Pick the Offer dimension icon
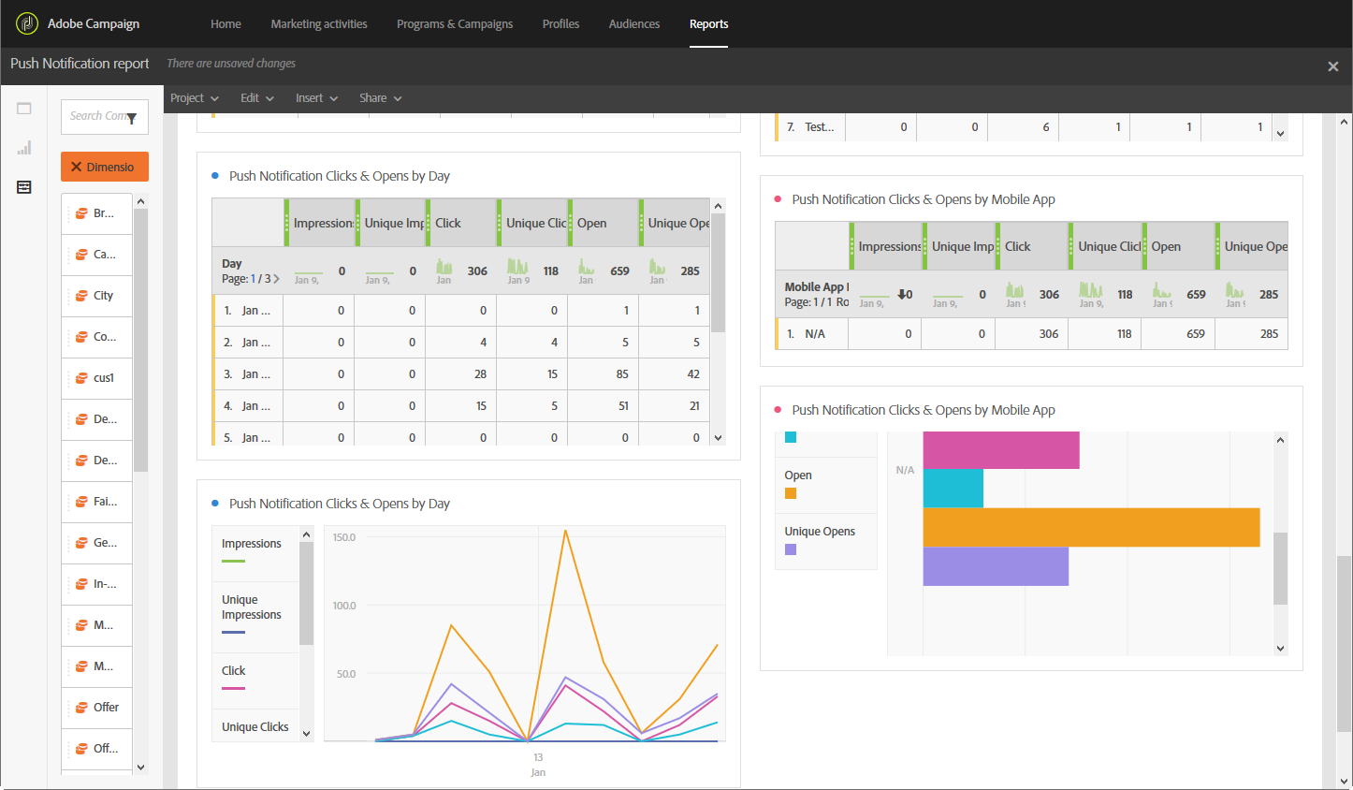Screen dimensions: 1353x790 [x=82, y=708]
